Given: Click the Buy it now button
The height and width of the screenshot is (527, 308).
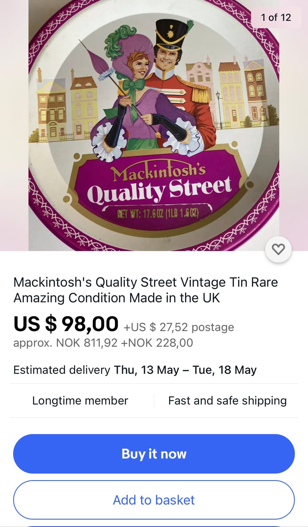Looking at the screenshot, I should pos(154,454).
